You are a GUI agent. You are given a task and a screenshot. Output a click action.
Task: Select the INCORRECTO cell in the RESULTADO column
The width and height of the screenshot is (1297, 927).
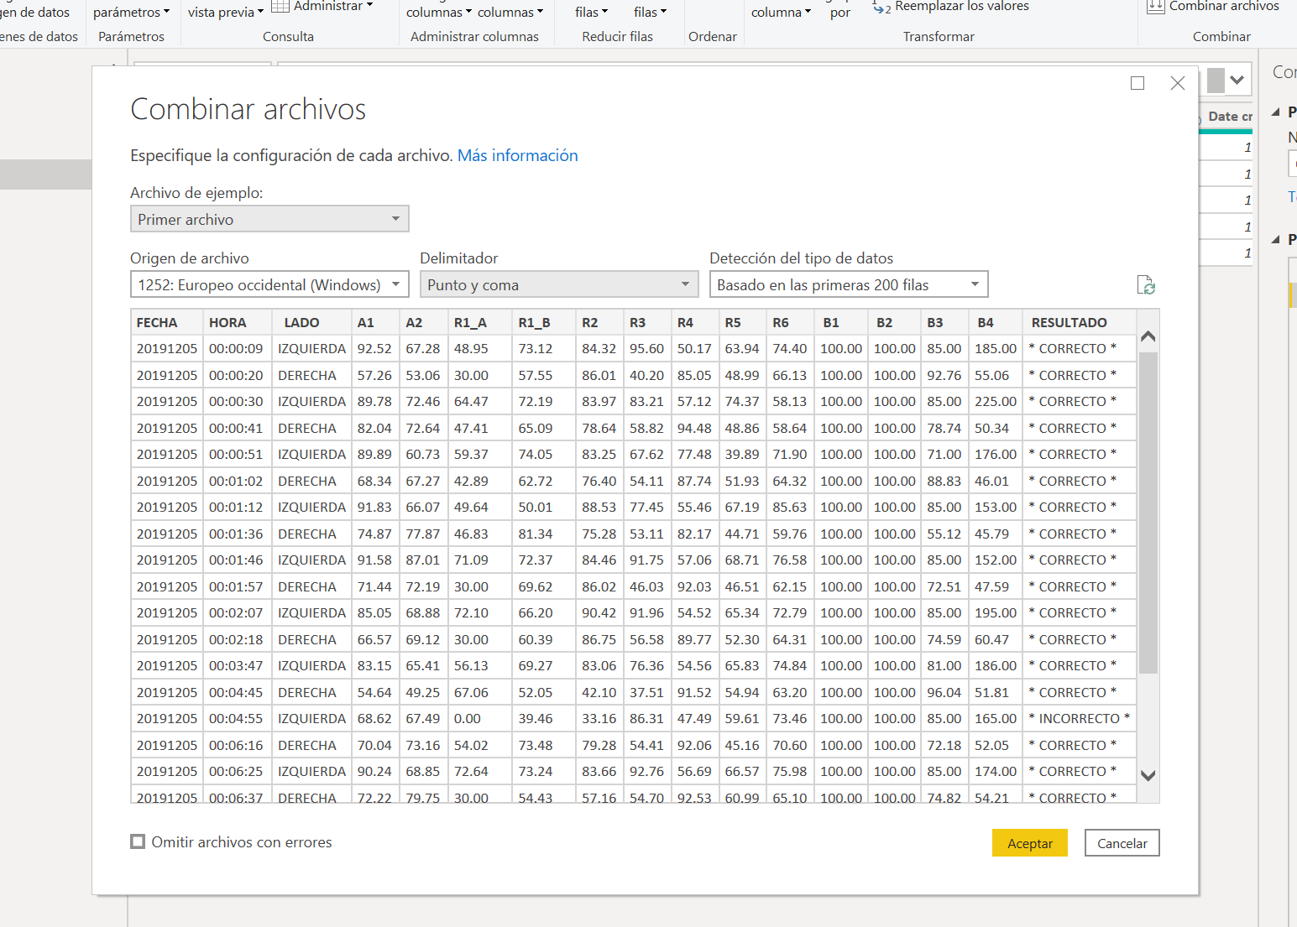[x=1079, y=718]
